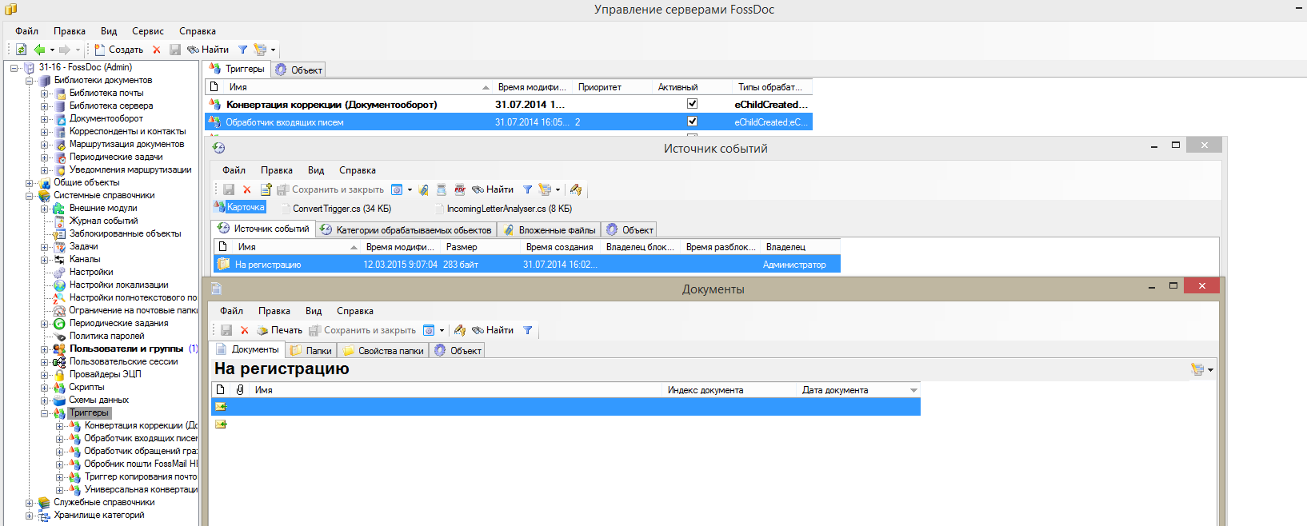Select the ConvertTrigger.cs attached file
This screenshot has width=1307, height=526.
342,209
